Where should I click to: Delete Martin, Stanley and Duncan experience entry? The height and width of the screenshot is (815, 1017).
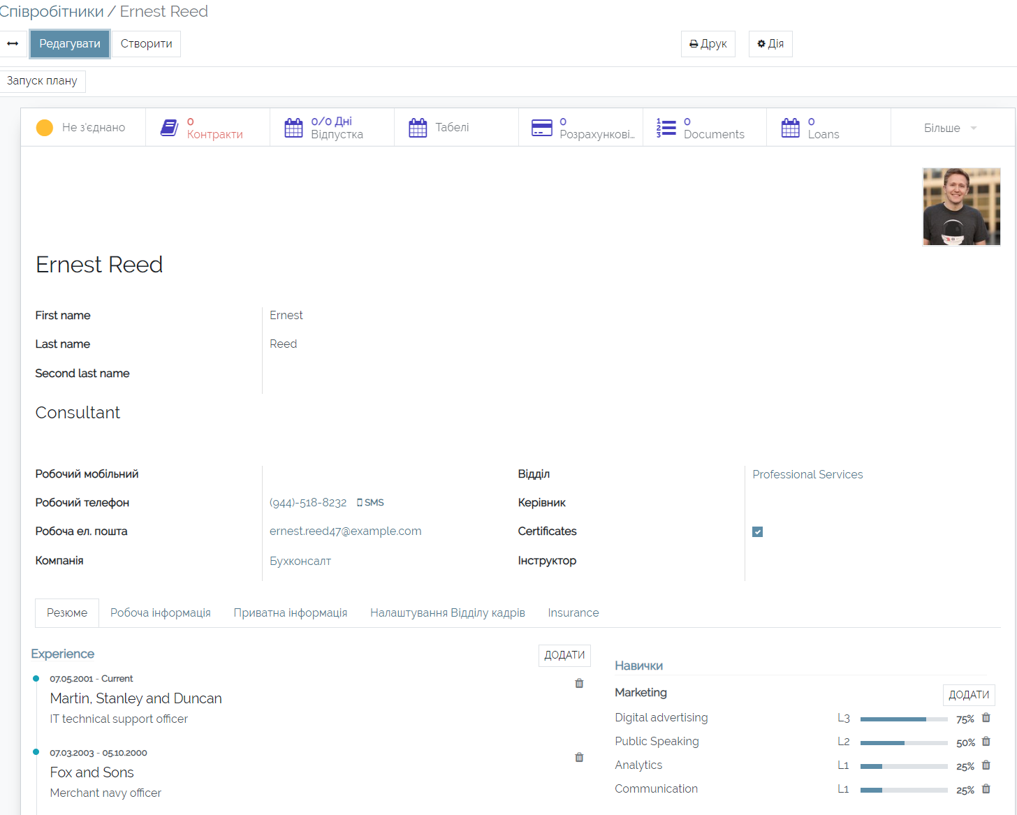point(579,683)
